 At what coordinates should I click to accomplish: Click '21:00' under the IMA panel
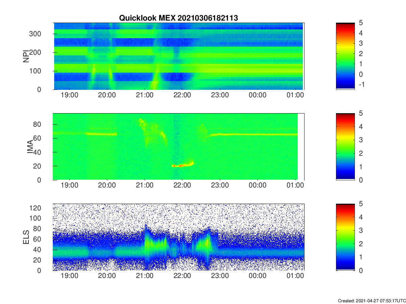[x=144, y=186]
